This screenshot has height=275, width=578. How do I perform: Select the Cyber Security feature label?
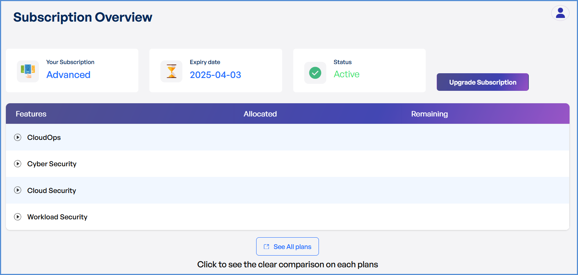click(52, 164)
